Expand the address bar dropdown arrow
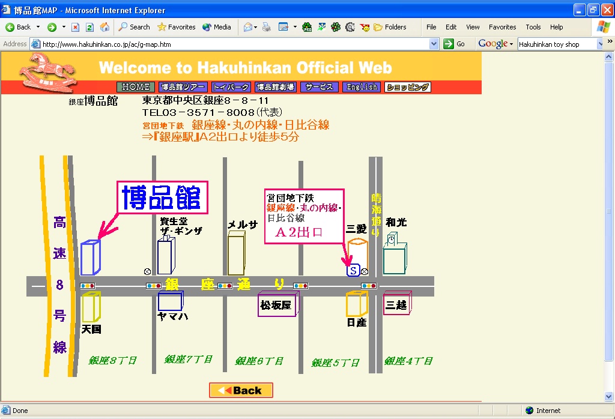 coord(434,44)
